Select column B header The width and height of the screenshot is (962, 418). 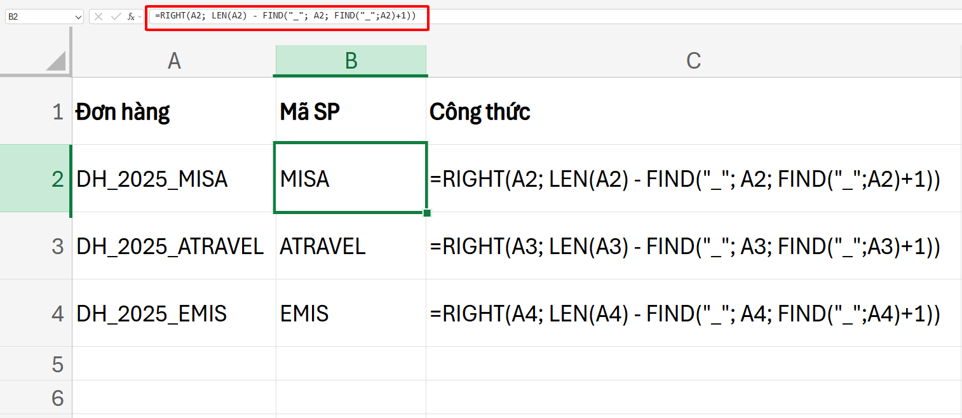click(351, 61)
